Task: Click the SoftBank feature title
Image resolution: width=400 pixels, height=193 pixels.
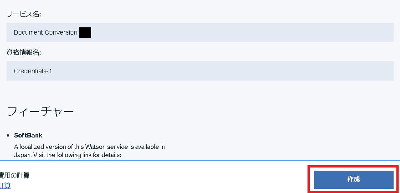Action: coord(28,135)
